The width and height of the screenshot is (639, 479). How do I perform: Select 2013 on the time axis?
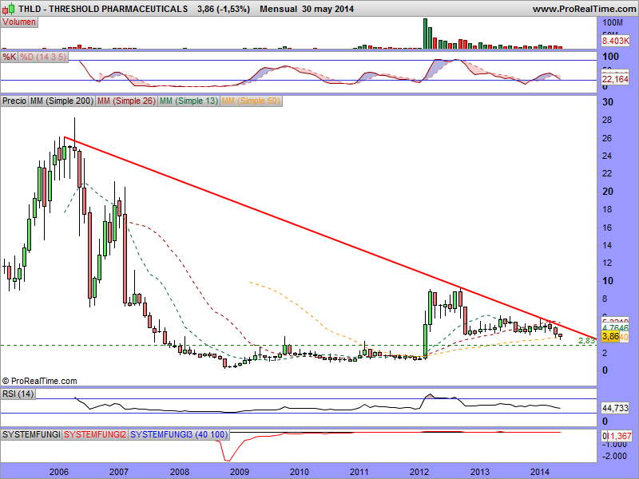[x=480, y=472]
